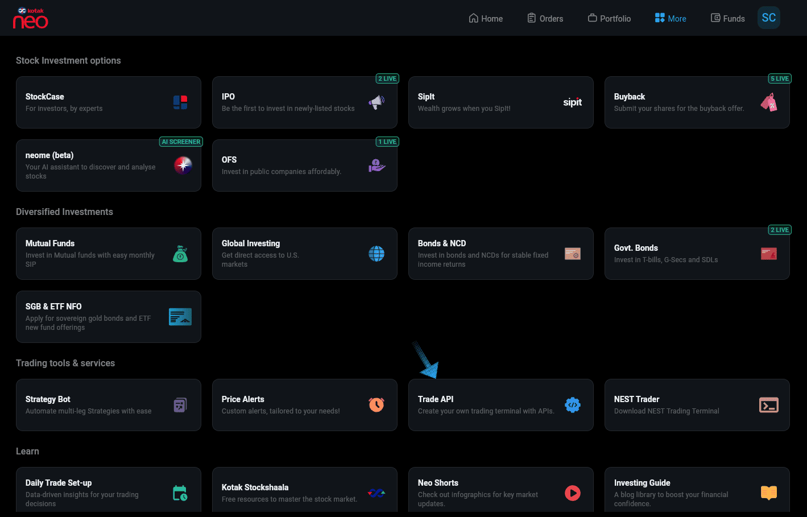This screenshot has height=517, width=807.
Task: Open Strategy Bot tool
Action: (x=108, y=405)
